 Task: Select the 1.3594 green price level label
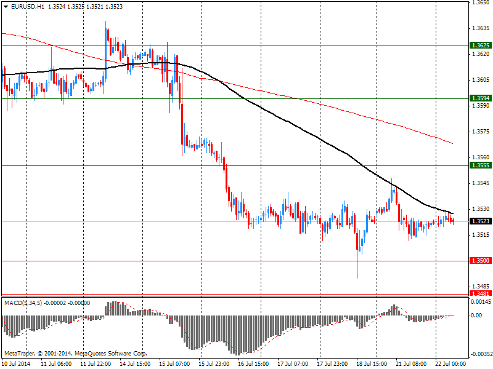click(x=481, y=98)
